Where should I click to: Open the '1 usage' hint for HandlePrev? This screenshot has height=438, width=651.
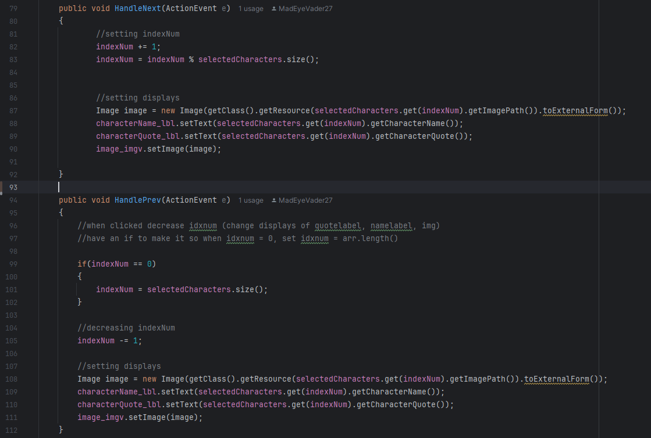pos(251,200)
